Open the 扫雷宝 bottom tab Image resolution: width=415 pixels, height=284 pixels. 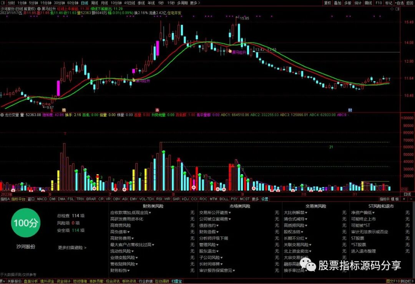[x=176, y=281]
